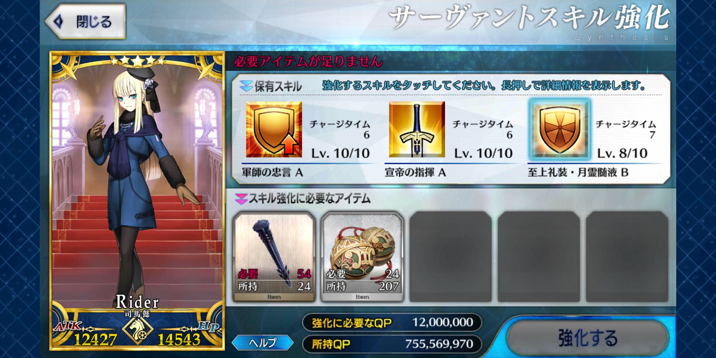Click the middle empty material slot
The width and height of the screenshot is (716, 358).
(539, 257)
